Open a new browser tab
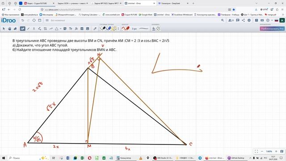 [193, 3]
